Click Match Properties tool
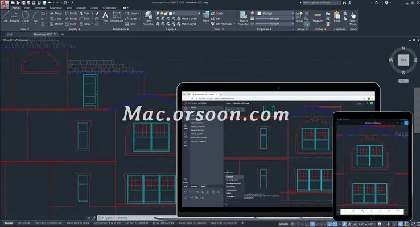Image resolution: width=420 pixels, height=227 pixels. [x=243, y=18]
